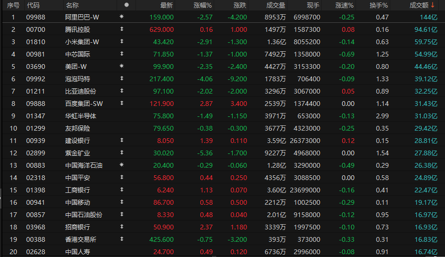Image resolution: width=445 pixels, height=257 pixels.
Task: Select the stock name 中国海洋石油
Action: 84,165
